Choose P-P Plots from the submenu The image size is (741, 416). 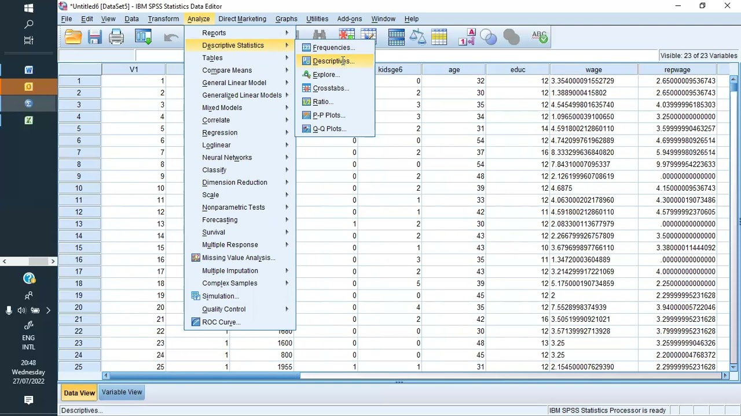click(x=335, y=115)
